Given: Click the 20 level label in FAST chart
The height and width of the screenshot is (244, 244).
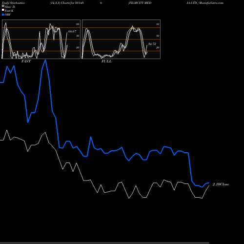Looking at the screenshot, I should [x=78, y=47].
